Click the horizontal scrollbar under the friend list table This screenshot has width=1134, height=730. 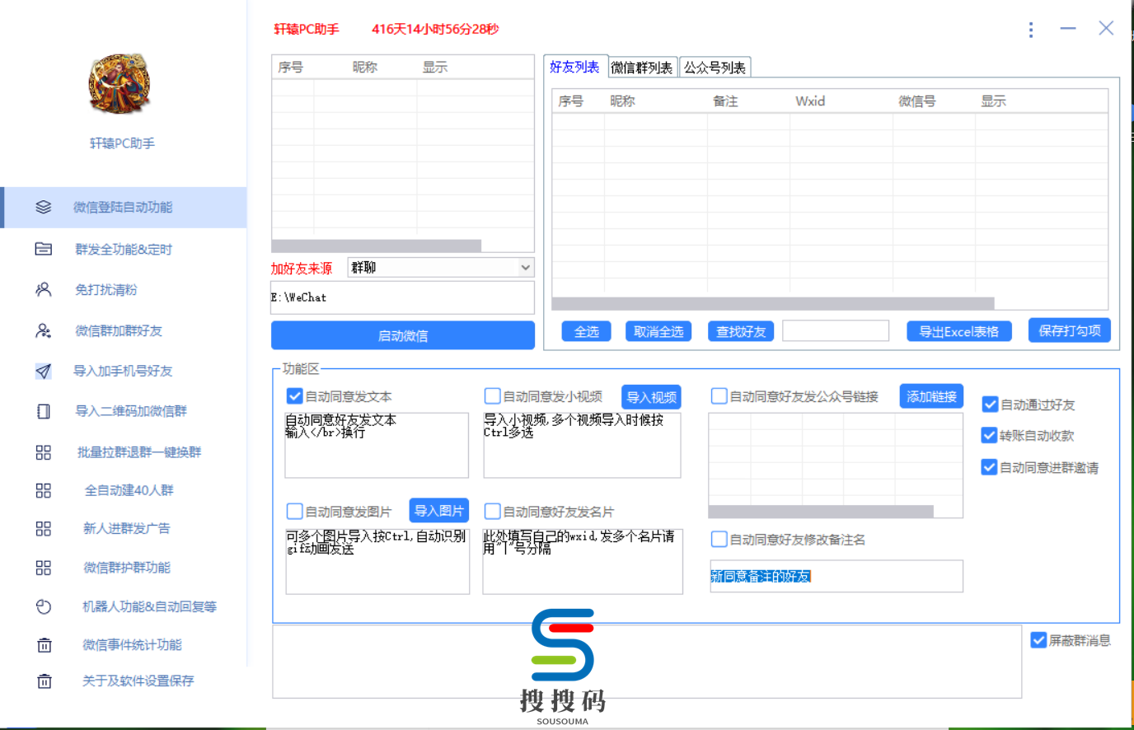[x=773, y=303]
